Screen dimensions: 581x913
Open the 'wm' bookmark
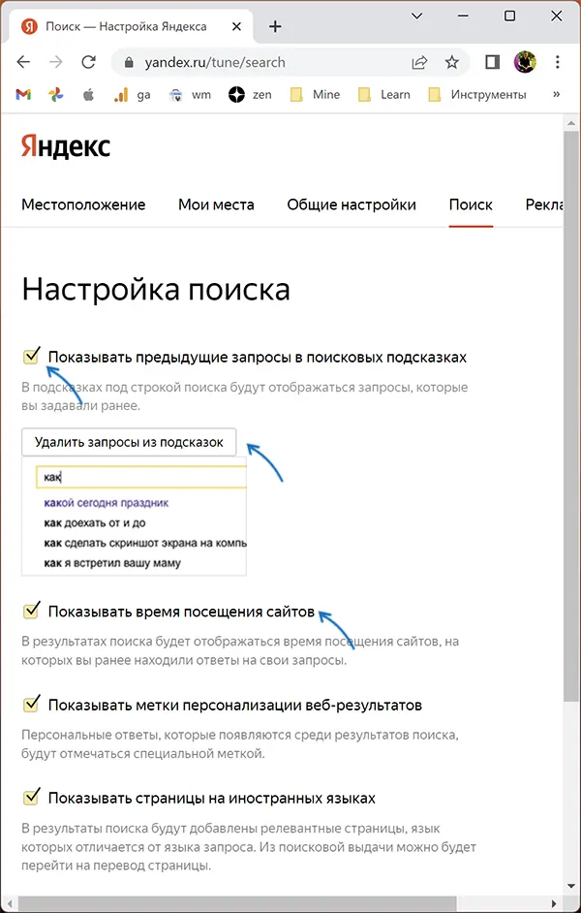pyautogui.click(x=190, y=95)
